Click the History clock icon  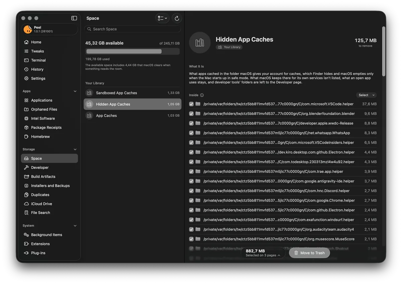point(26,69)
